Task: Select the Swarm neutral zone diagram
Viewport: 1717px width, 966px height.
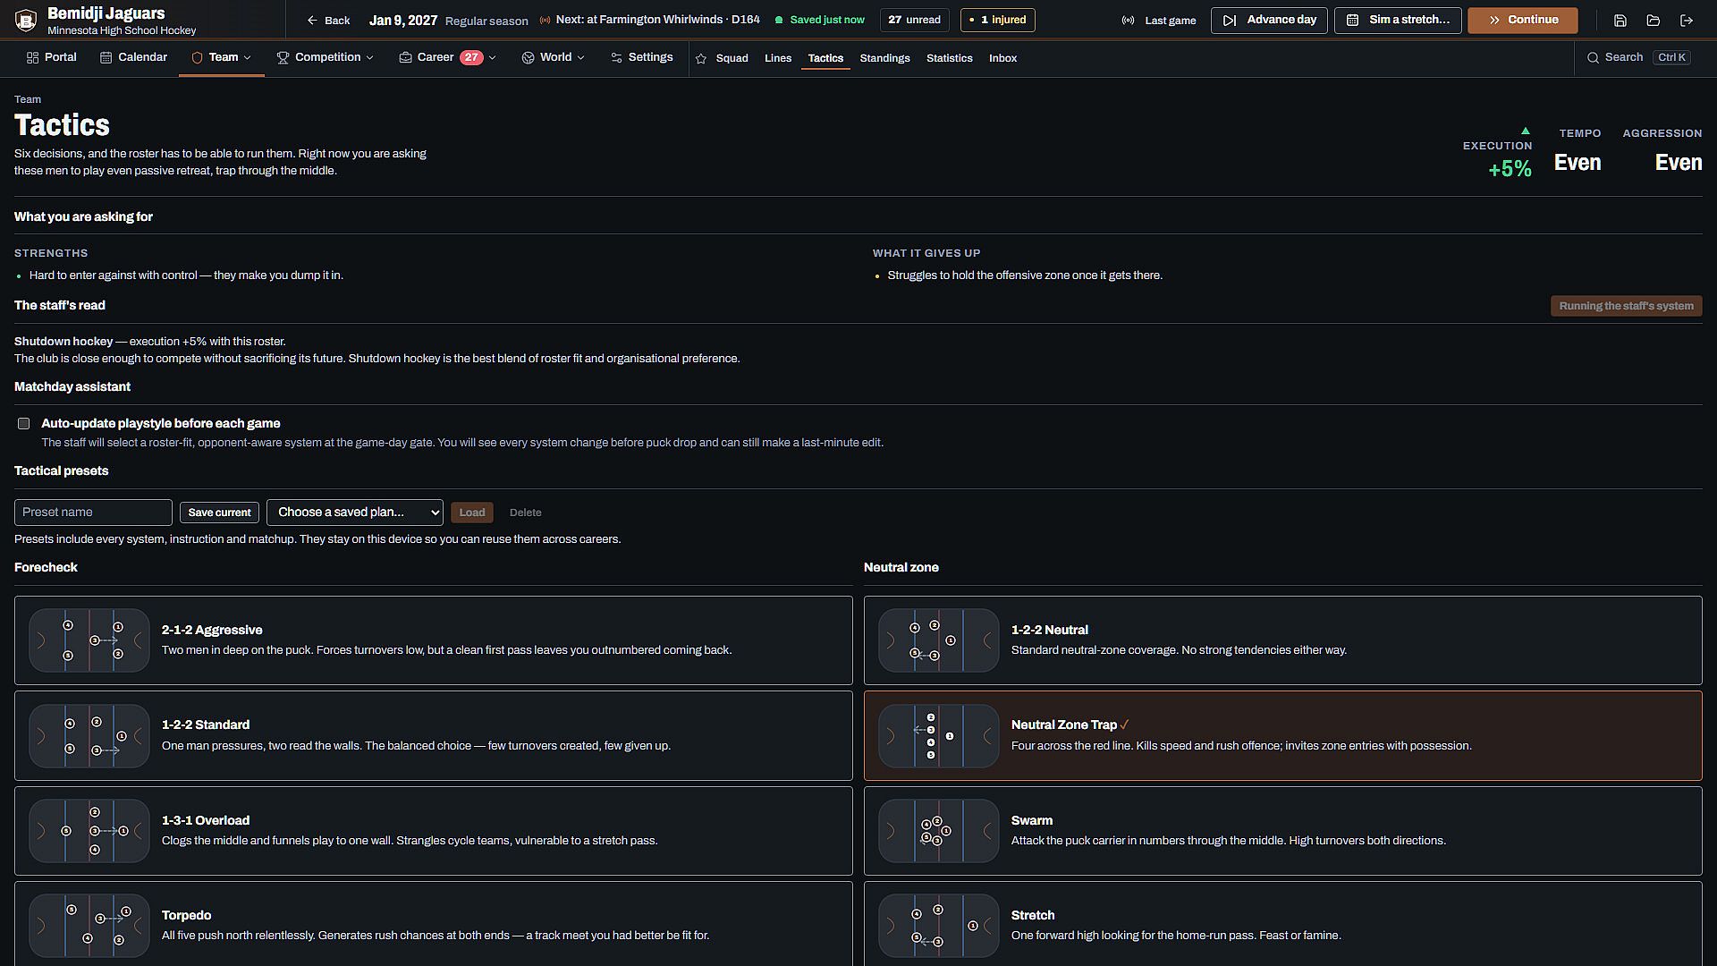Action: click(x=939, y=831)
